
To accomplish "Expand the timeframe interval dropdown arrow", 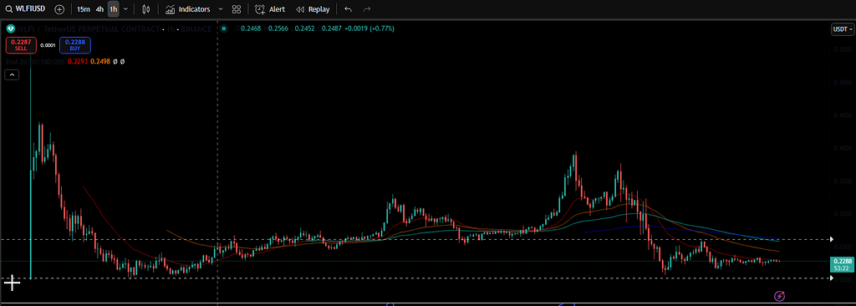I will point(126,9).
